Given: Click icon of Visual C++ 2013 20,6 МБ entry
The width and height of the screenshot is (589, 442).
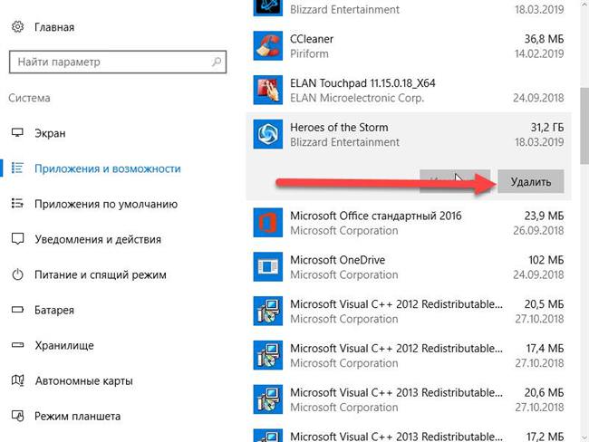Looking at the screenshot, I should 268,399.
